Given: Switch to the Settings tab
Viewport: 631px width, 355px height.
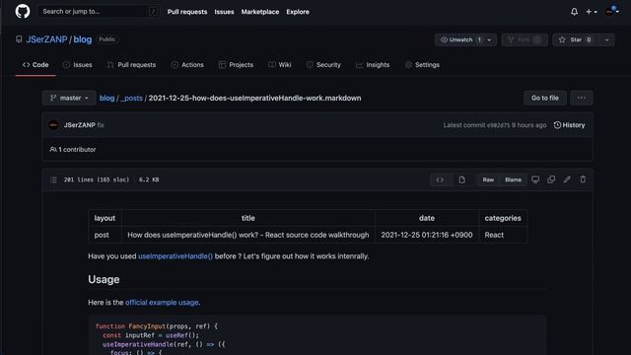Looking at the screenshot, I should tap(422, 65).
